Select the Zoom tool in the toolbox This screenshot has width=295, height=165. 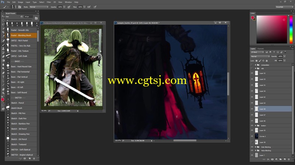pyautogui.click(x=3, y=93)
